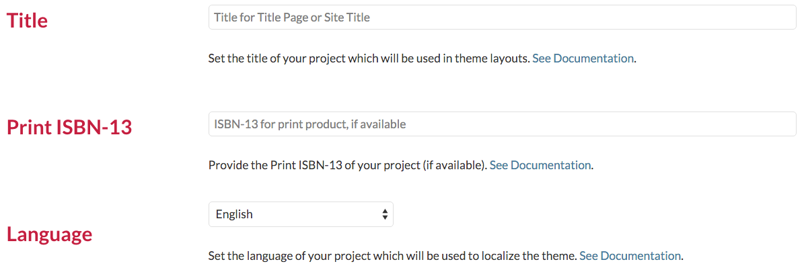Click the Title heading label
This screenshot has height=268, width=806.
(27, 21)
